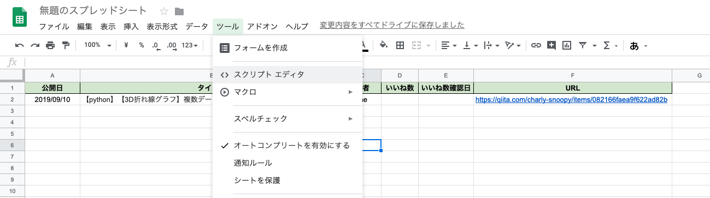Choose シートを保護 menu entry
Viewport: 710px width, 198px height.
287,181
